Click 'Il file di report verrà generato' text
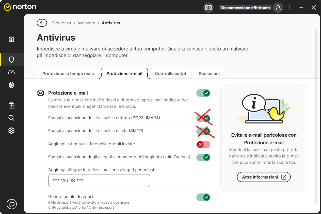The height and width of the screenshot is (214, 321). (x=89, y=202)
